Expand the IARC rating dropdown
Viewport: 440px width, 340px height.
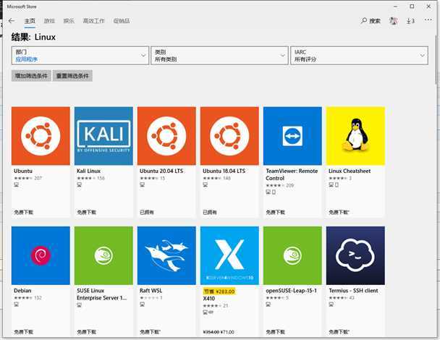pyautogui.click(x=359, y=56)
